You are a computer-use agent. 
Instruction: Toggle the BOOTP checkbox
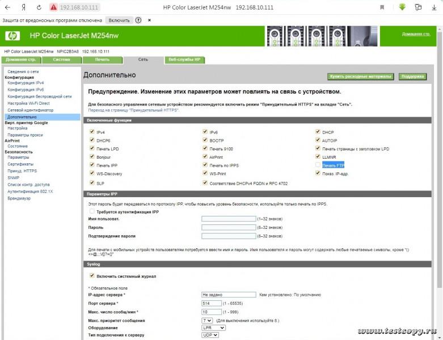(205, 139)
